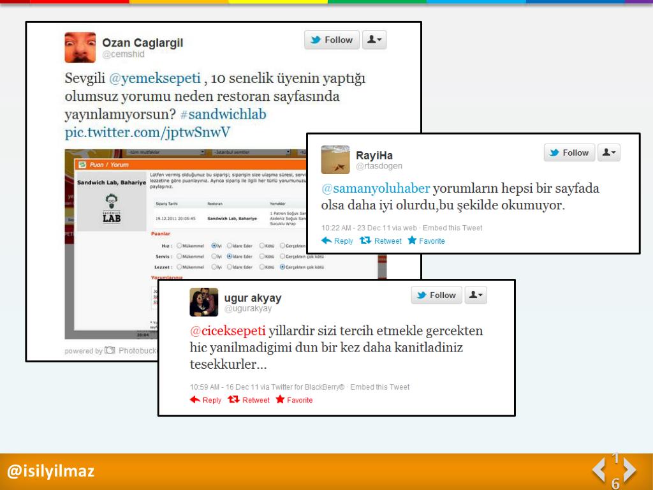Select İdare Eder for Servis rating
653x490 pixels.
229,256
